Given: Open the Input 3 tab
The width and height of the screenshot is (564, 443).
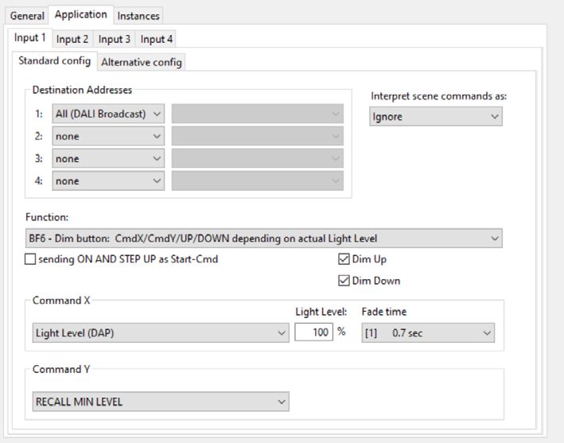Looking at the screenshot, I should (115, 39).
